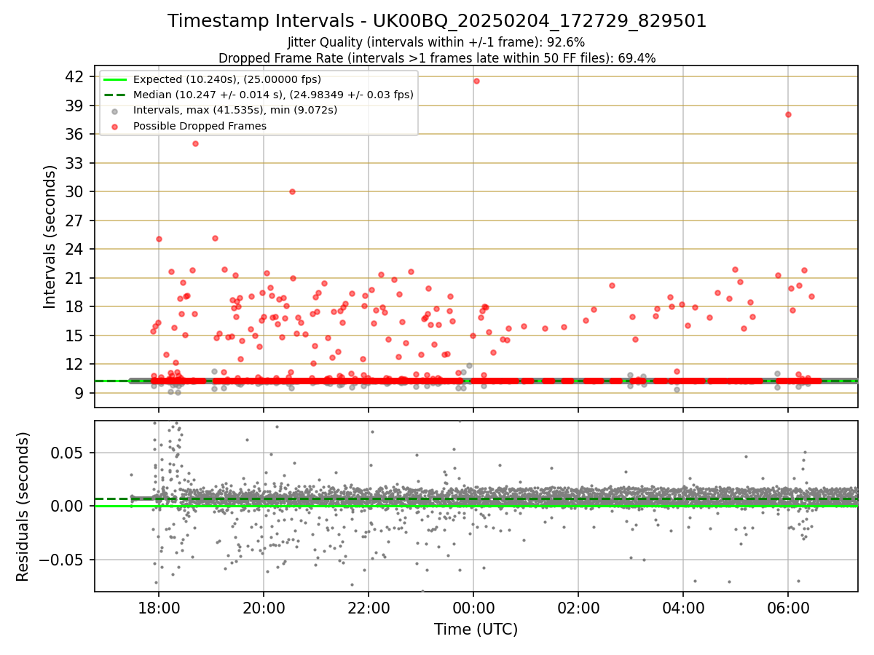Viewport: 874px width, 655px height.
Task: Click the red dropped-frame point at 30 seconds
Action: tap(292, 191)
